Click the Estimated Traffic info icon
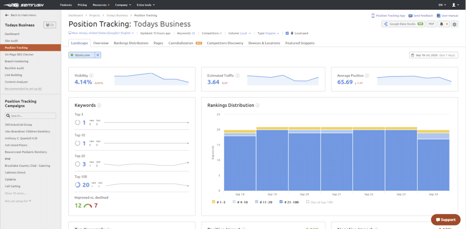This screenshot has height=229, width=466. pos(238,75)
